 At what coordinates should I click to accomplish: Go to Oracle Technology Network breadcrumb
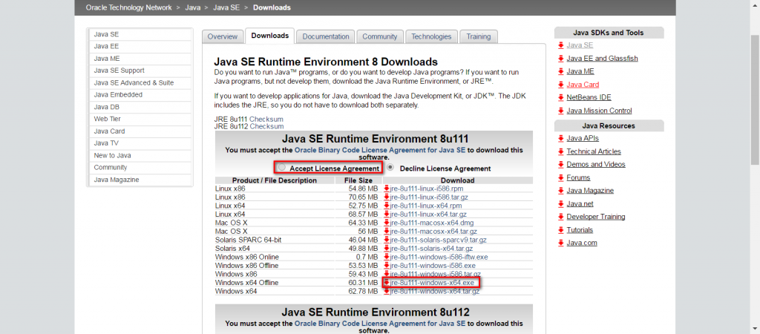pos(128,7)
